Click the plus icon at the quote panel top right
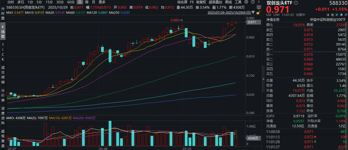Image resolution: width=348 pixels, height=150 pixels. click(345, 15)
